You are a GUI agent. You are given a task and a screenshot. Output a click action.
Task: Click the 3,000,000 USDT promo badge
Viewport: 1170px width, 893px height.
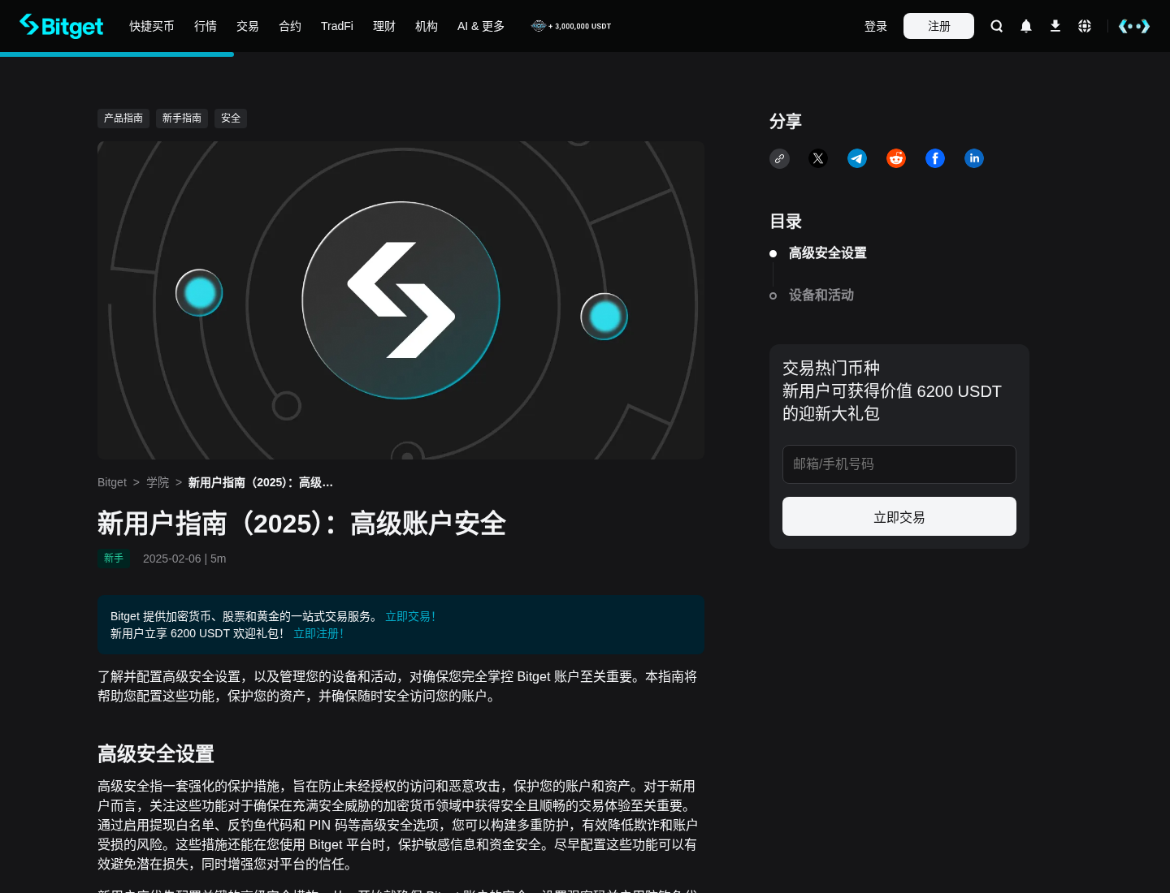571,26
